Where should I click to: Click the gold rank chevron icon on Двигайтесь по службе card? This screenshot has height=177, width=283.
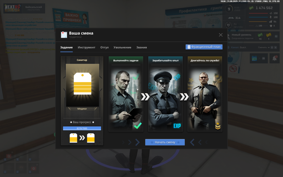click(x=218, y=126)
